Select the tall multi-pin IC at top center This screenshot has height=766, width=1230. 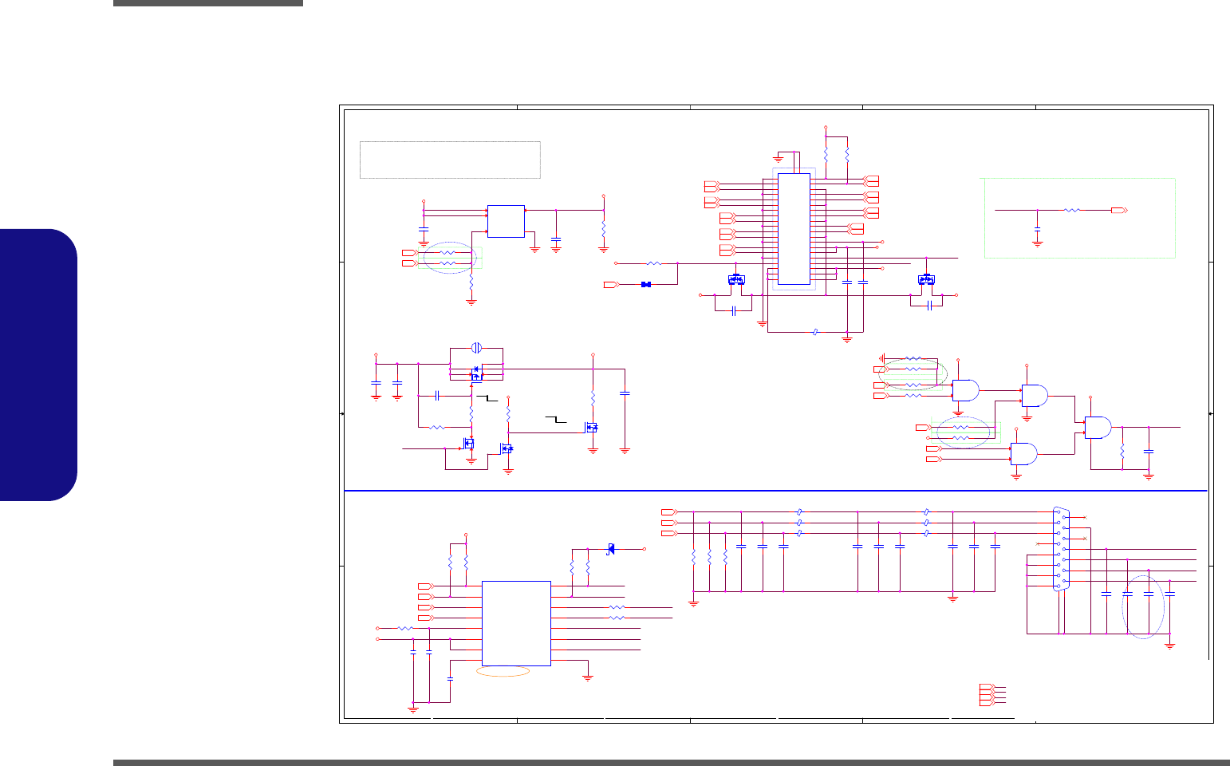pos(794,228)
